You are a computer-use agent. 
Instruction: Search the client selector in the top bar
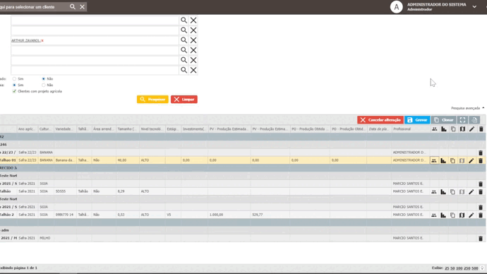tap(73, 6)
